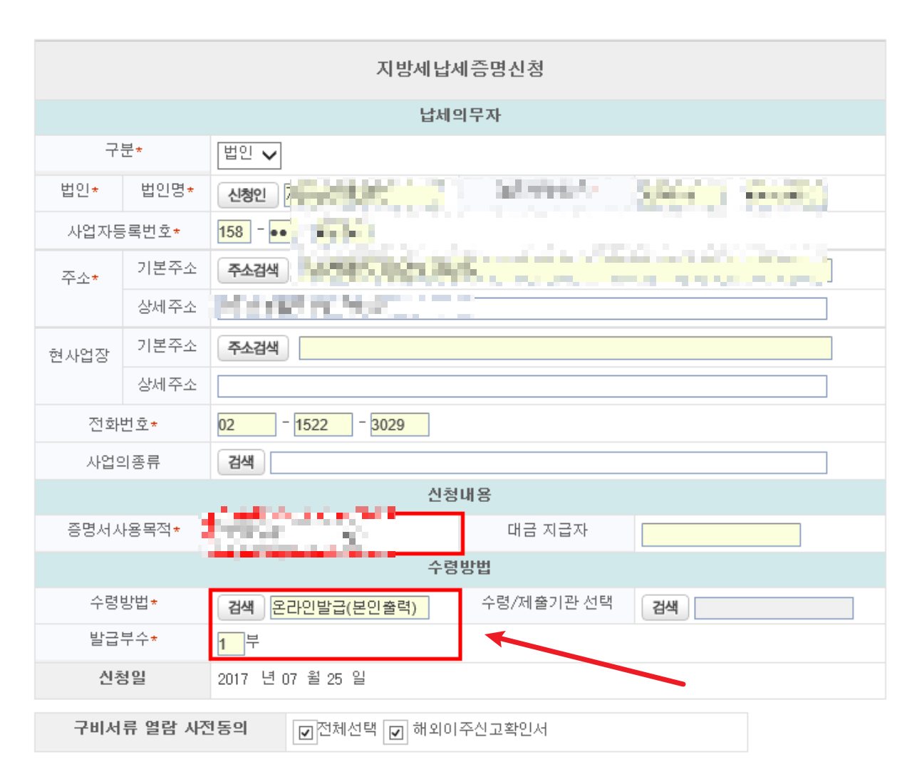
Task: Click the 사업의종류 text input field
Action: [x=549, y=461]
